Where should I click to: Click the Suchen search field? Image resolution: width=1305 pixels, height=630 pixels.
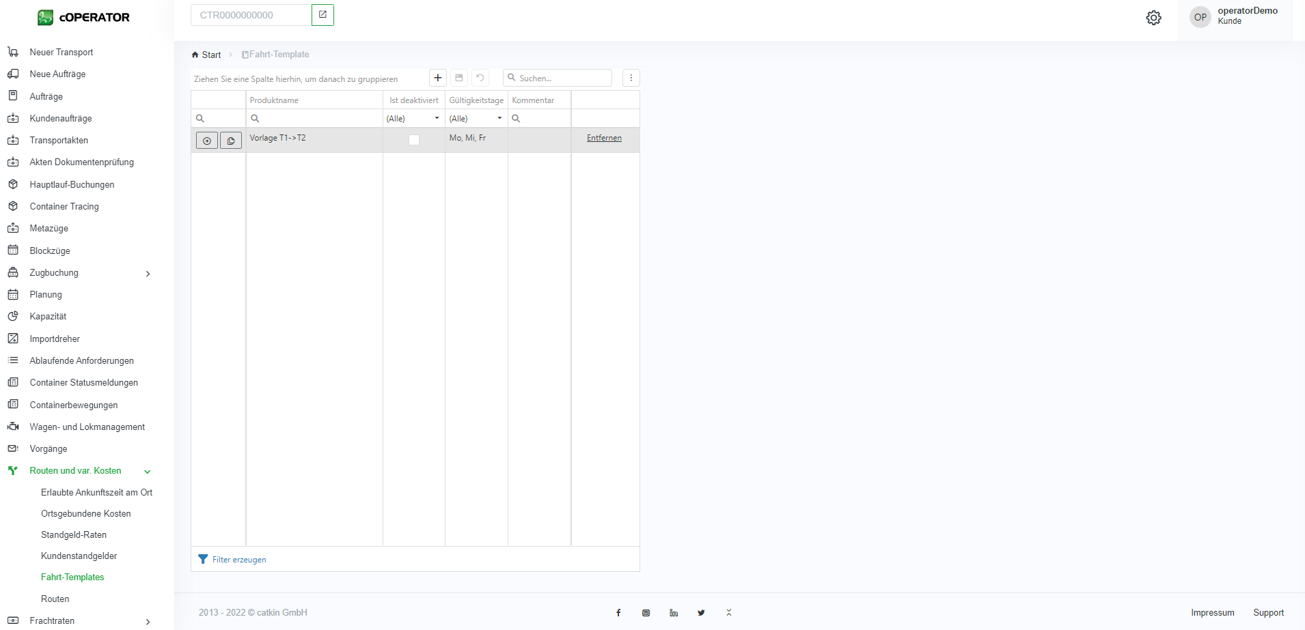click(x=562, y=78)
